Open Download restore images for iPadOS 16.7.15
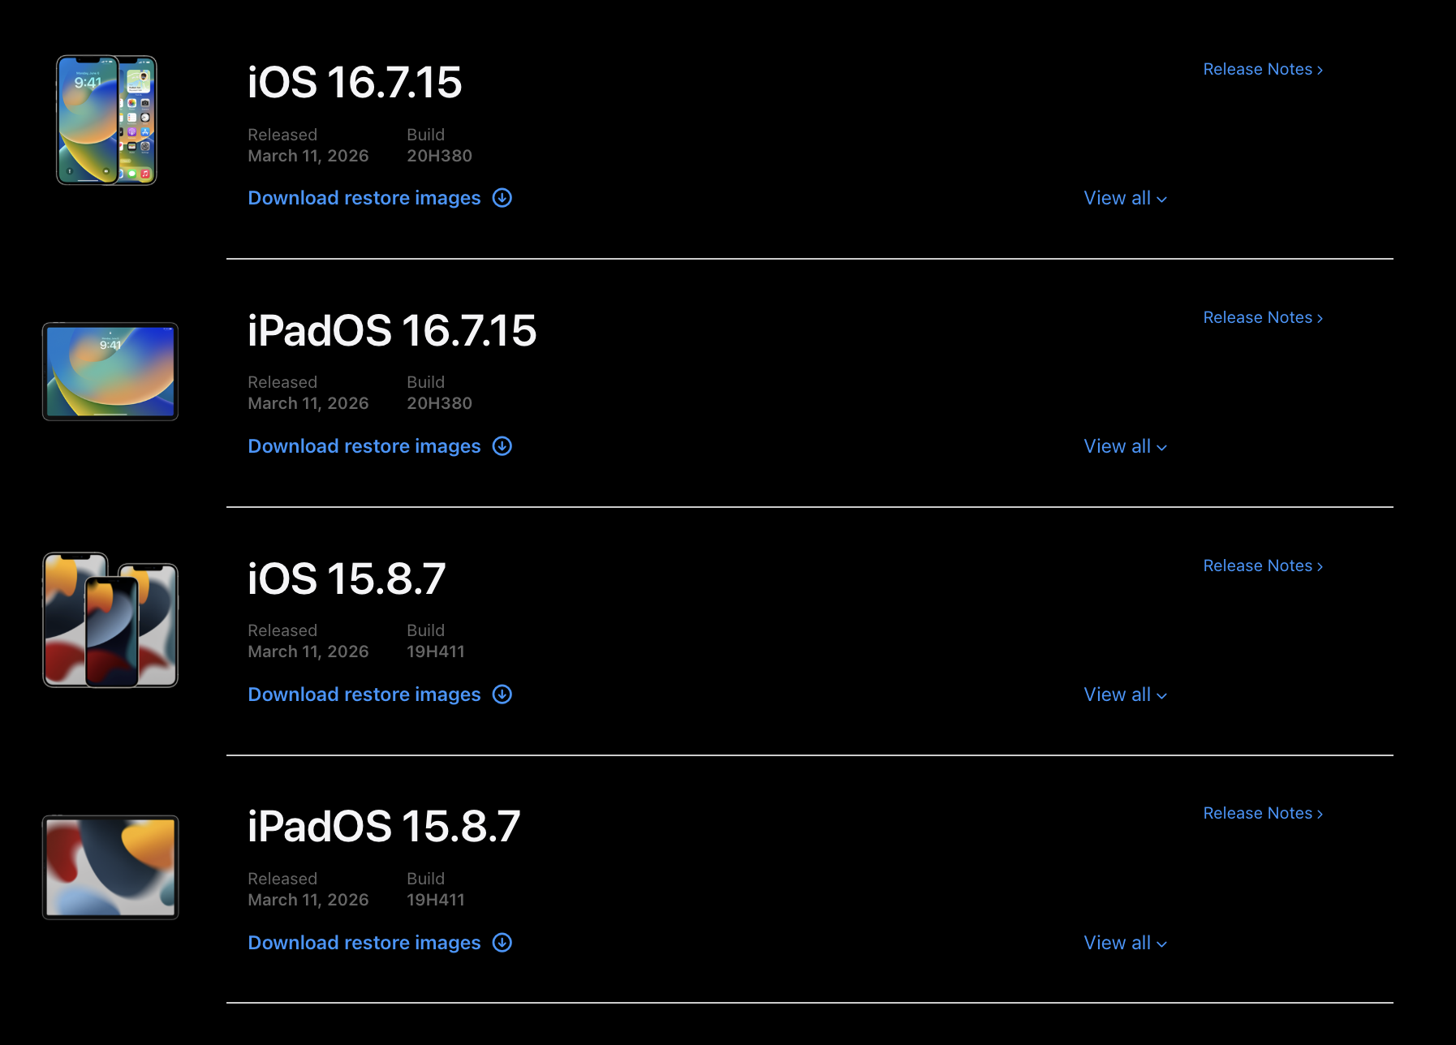 click(364, 446)
